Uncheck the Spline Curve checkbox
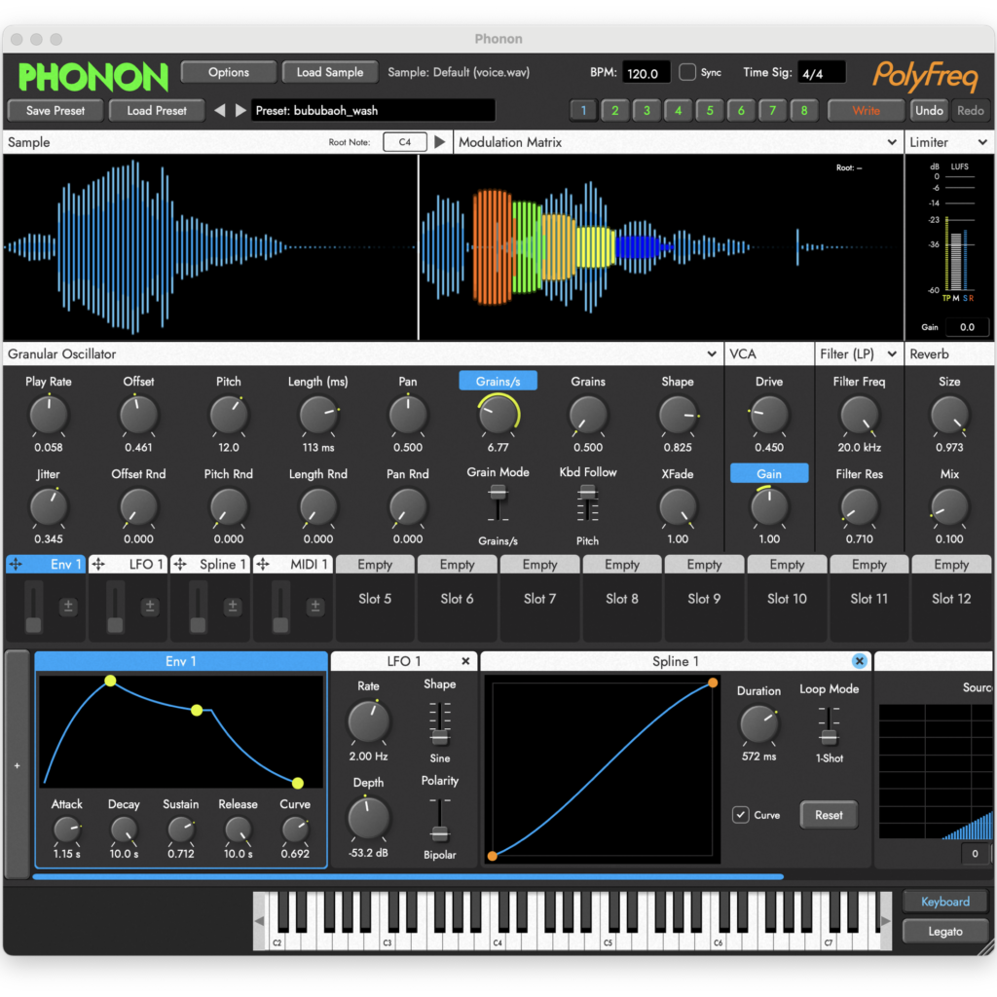This screenshot has width=997, height=997. click(x=740, y=815)
